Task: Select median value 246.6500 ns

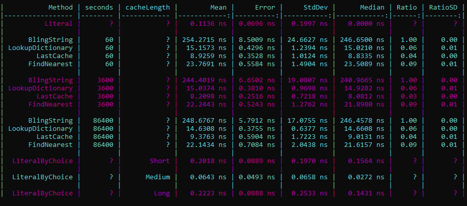Action: [x=362, y=39]
